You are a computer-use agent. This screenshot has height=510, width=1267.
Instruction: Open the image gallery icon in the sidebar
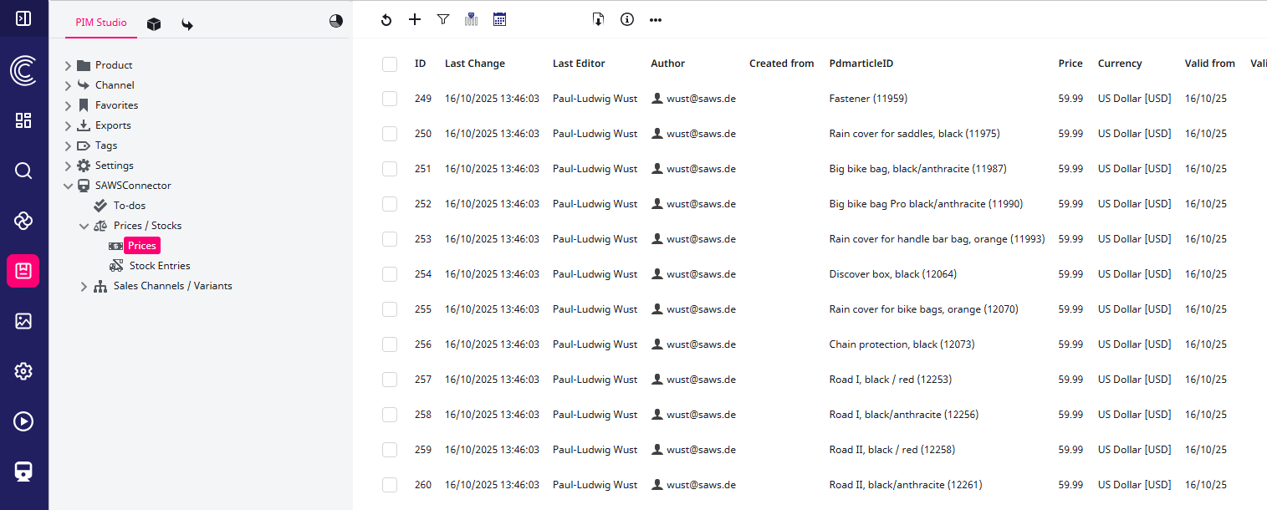click(x=23, y=321)
